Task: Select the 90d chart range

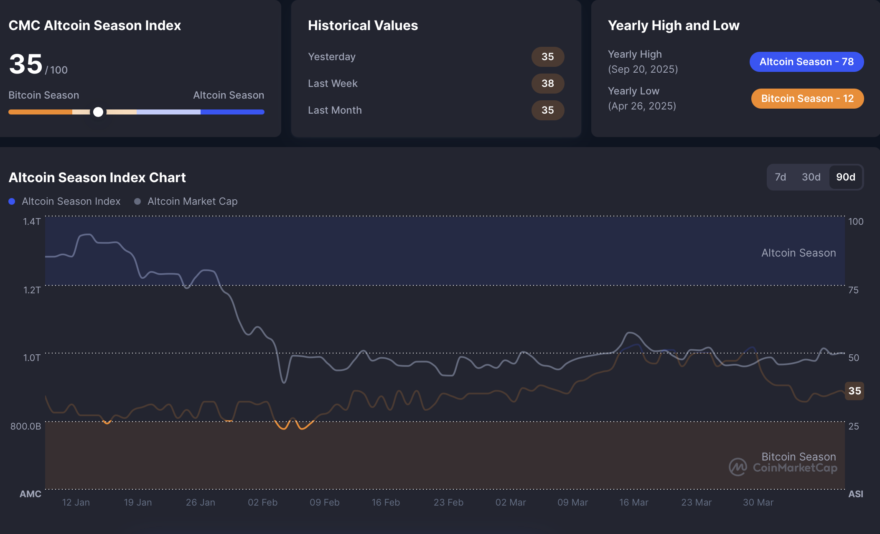Action: (x=845, y=177)
